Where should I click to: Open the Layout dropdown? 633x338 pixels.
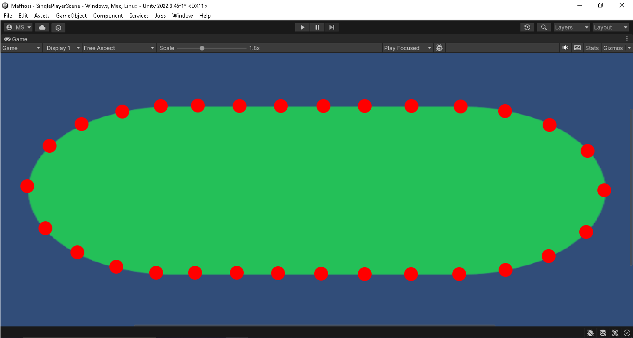point(610,27)
